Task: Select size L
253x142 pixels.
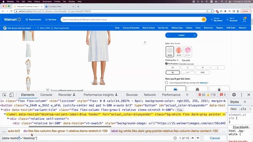Action: point(218,67)
